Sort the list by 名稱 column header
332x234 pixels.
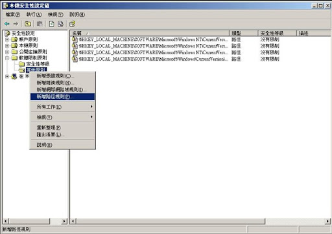coord(150,33)
